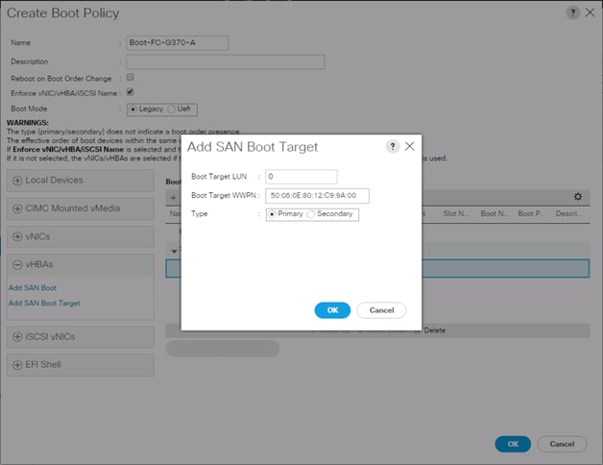
Task: Close the Create Boot Policy window
Action: pyautogui.click(x=590, y=12)
